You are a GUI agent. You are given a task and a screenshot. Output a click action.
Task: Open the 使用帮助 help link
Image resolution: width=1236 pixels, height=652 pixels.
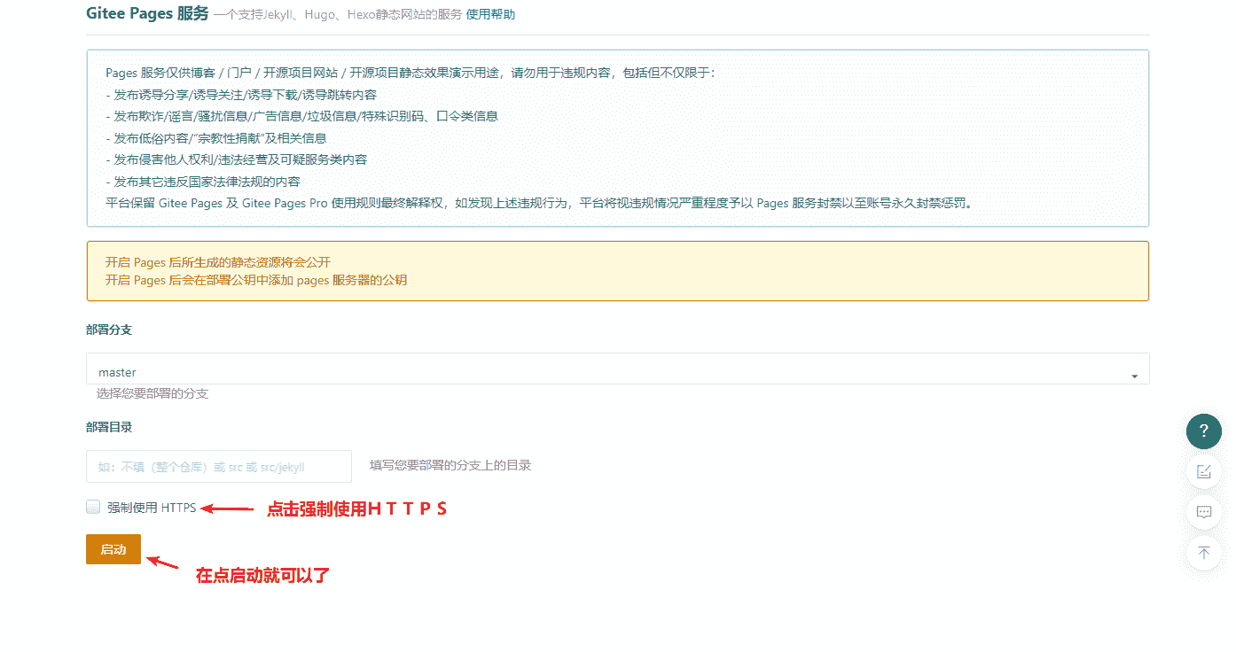point(490,14)
